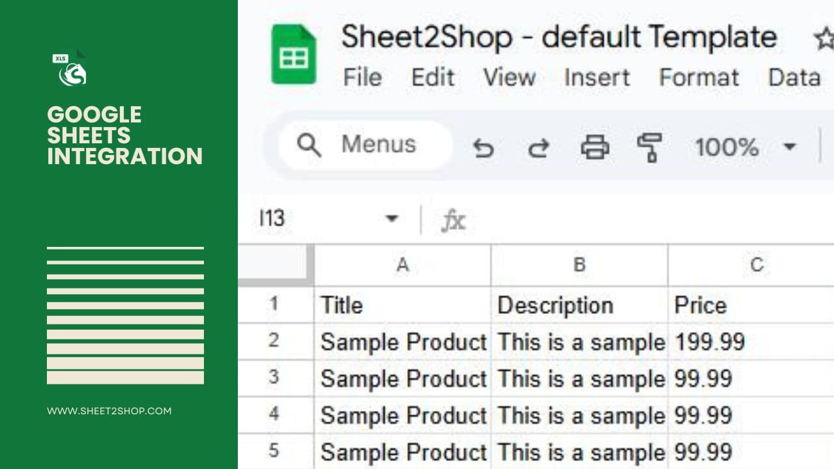Select row 1 header

tap(276, 304)
